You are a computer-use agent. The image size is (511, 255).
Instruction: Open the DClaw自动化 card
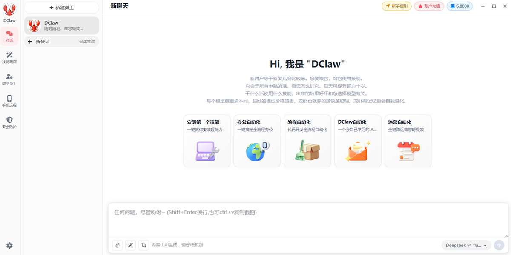click(358, 141)
